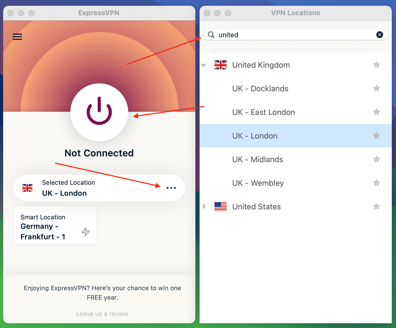
Task: Click 'Enjoying ExpressVPN?' promotional message
Action: (102, 293)
